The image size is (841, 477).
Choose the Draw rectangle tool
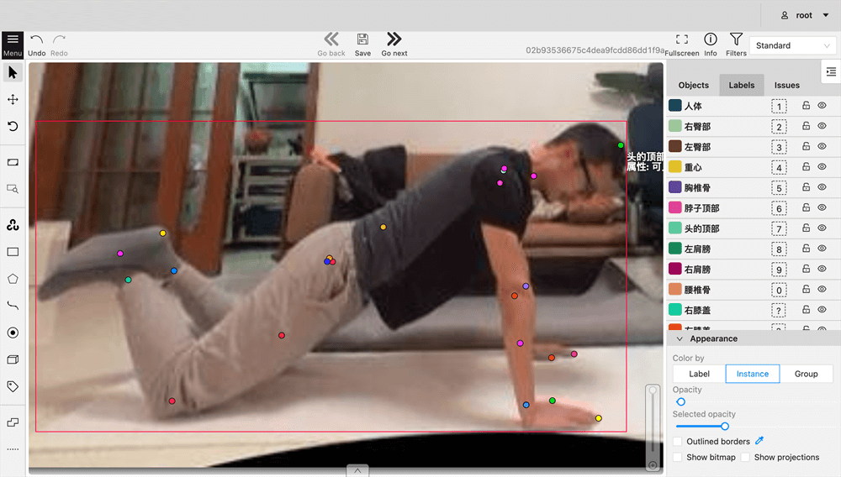tap(13, 252)
